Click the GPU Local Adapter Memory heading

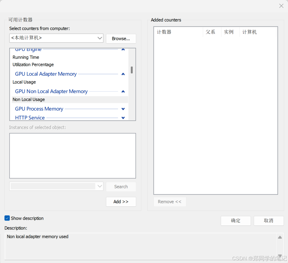pyautogui.click(x=46, y=74)
